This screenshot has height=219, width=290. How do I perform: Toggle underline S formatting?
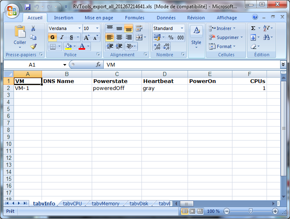pyautogui.click(x=72, y=37)
